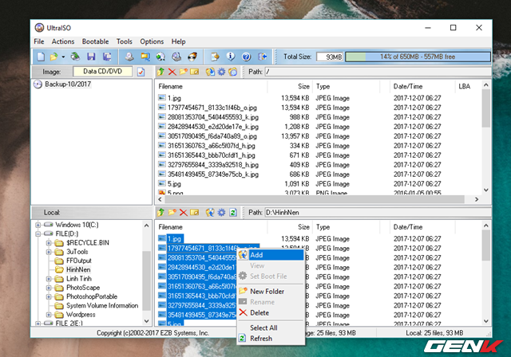Click Add globe icon in Local pane toolbar
Image resolution: width=511 pixels, height=357 pixels.
pos(210,212)
